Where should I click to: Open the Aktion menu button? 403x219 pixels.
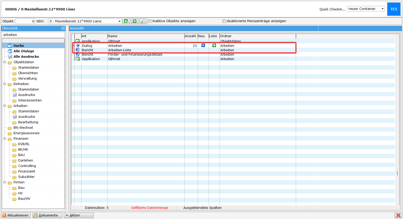(78, 215)
